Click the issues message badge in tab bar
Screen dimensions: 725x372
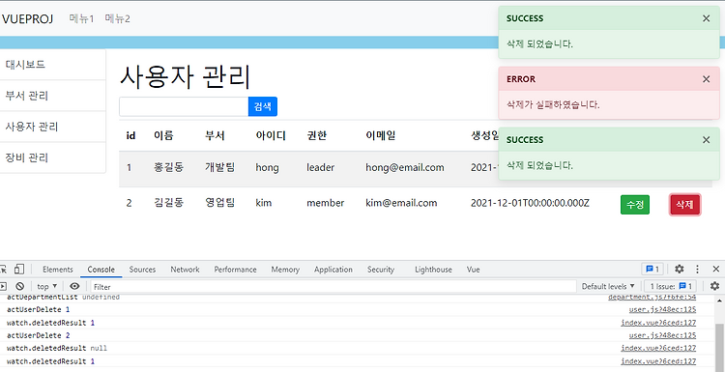pyautogui.click(x=652, y=269)
